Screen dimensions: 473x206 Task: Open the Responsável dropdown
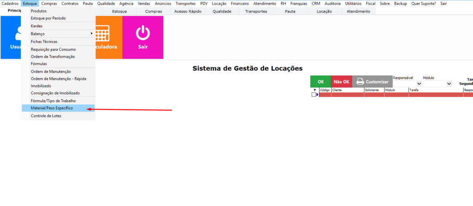[419, 84]
